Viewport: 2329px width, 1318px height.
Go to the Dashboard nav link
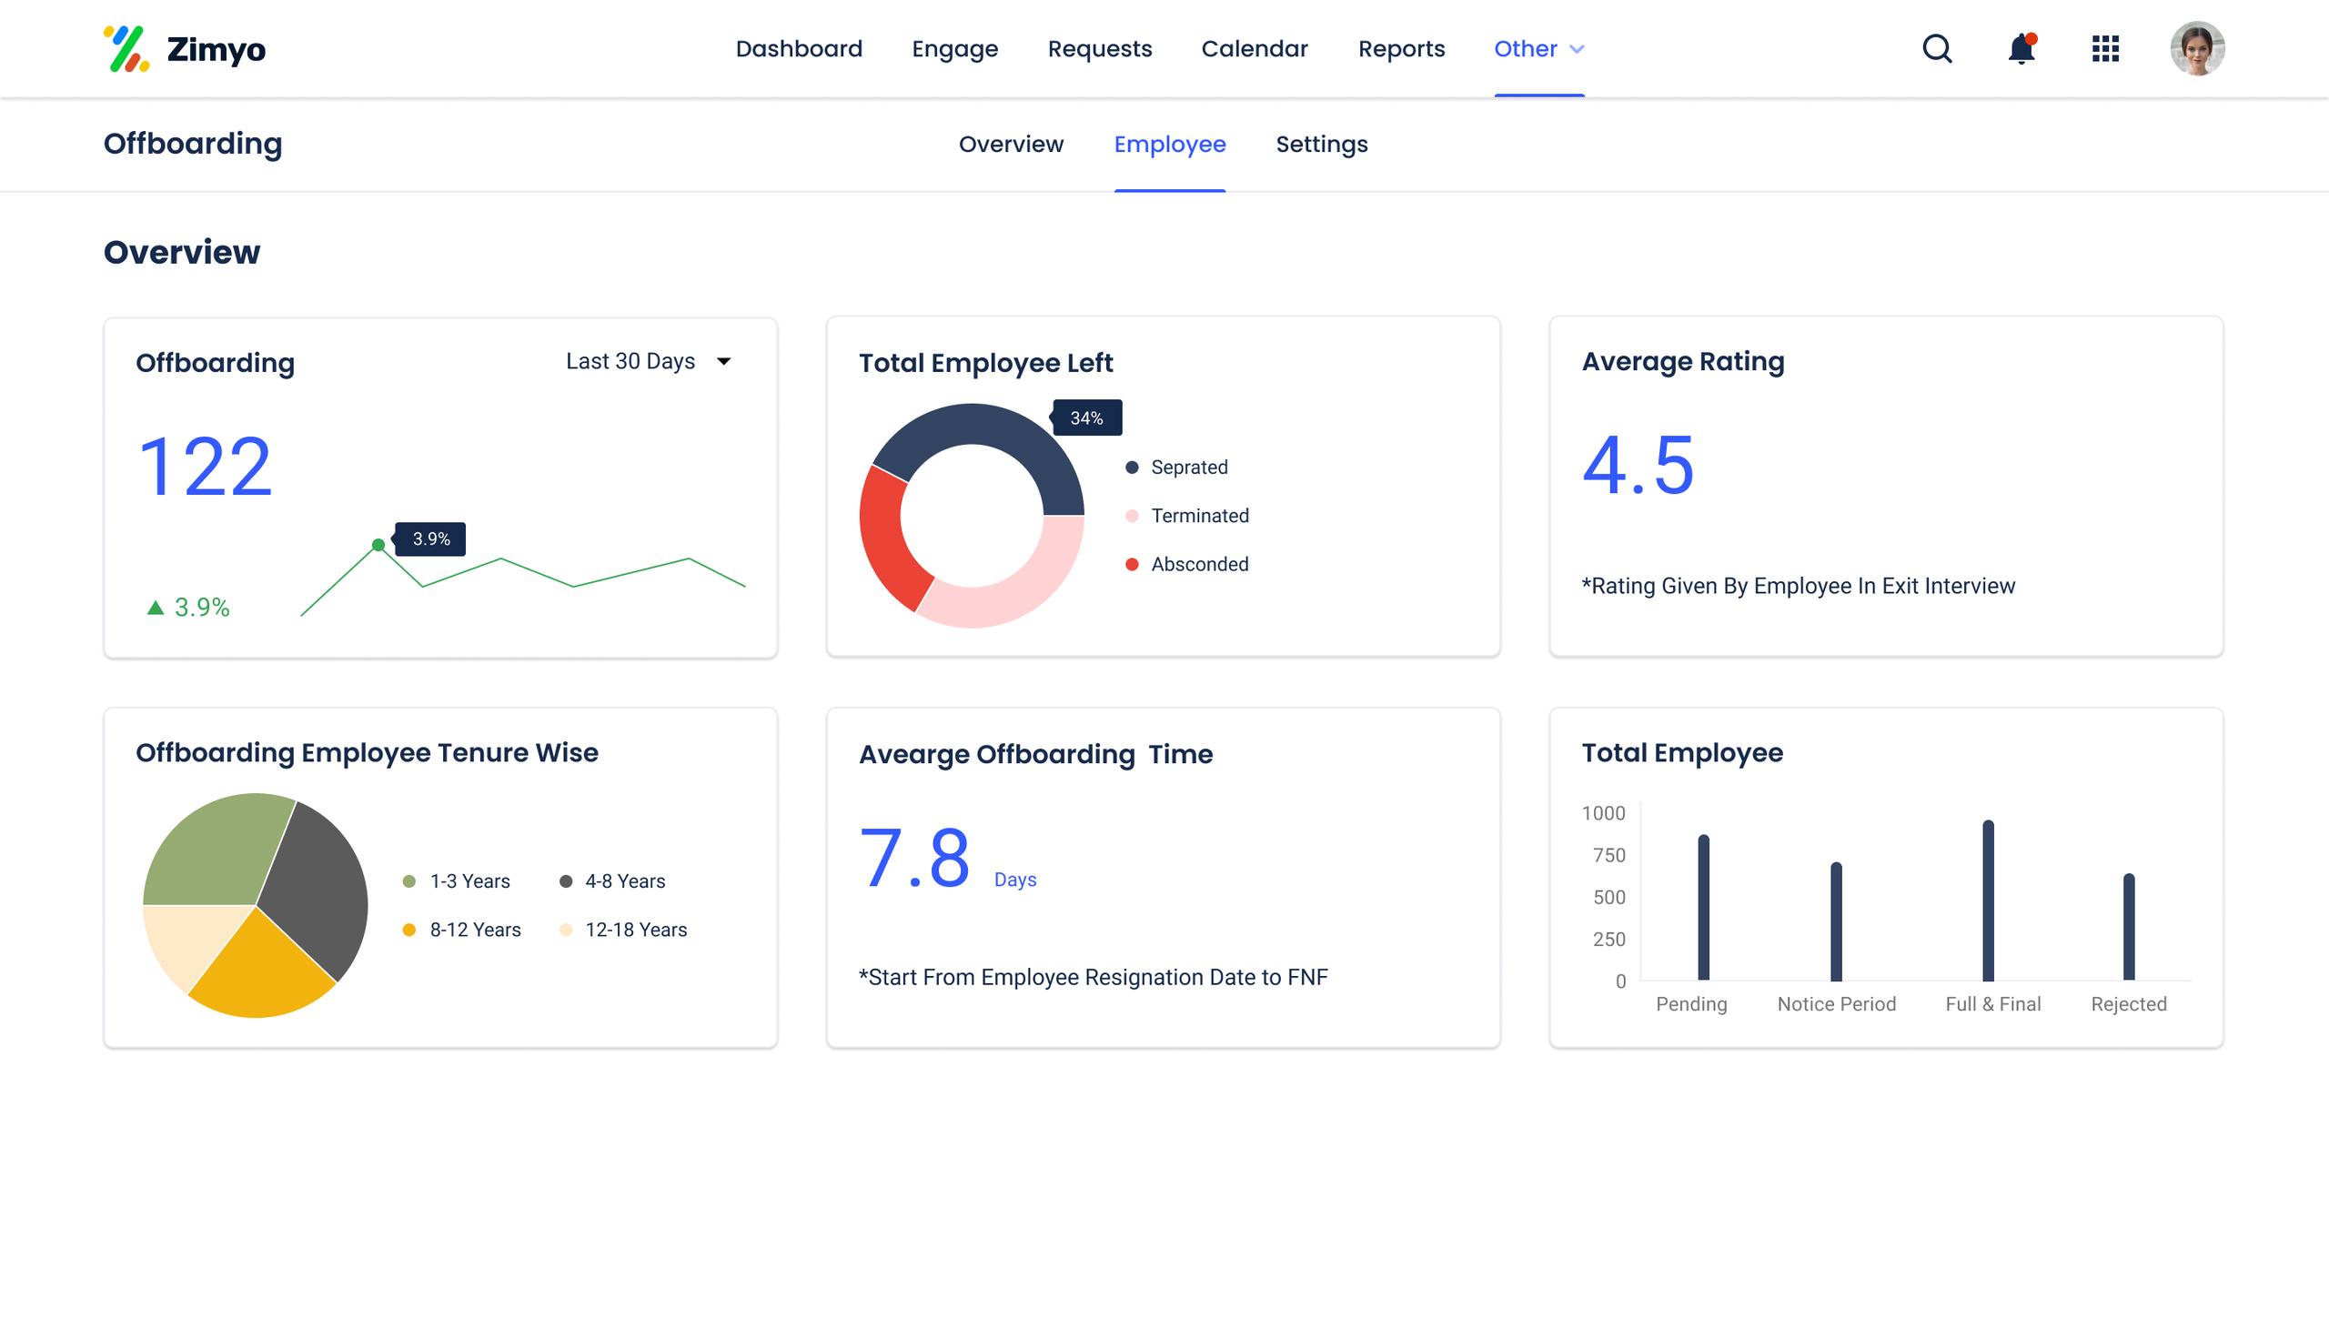(x=799, y=49)
